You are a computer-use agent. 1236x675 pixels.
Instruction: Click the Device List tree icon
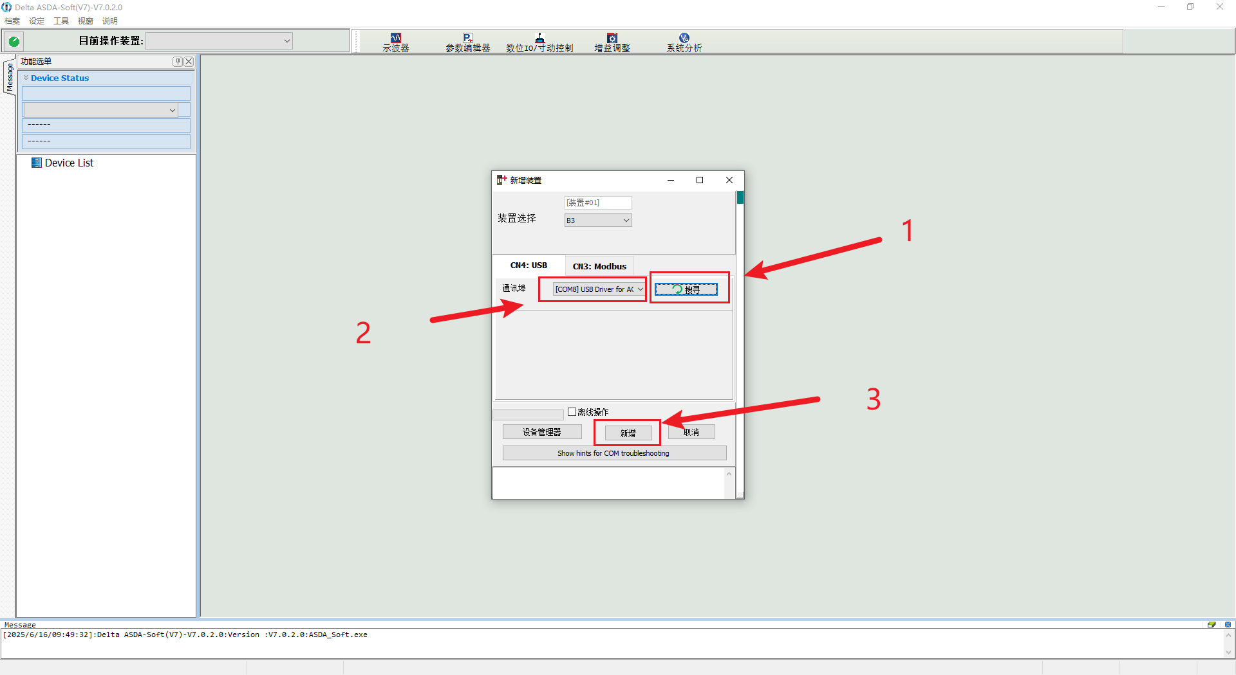[37, 163]
